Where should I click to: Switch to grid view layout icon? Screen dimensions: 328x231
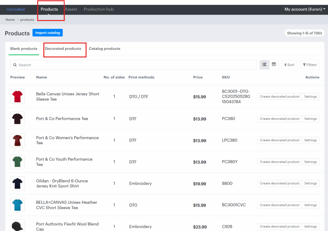(274, 65)
